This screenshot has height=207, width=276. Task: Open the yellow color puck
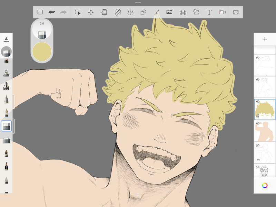[42, 51]
